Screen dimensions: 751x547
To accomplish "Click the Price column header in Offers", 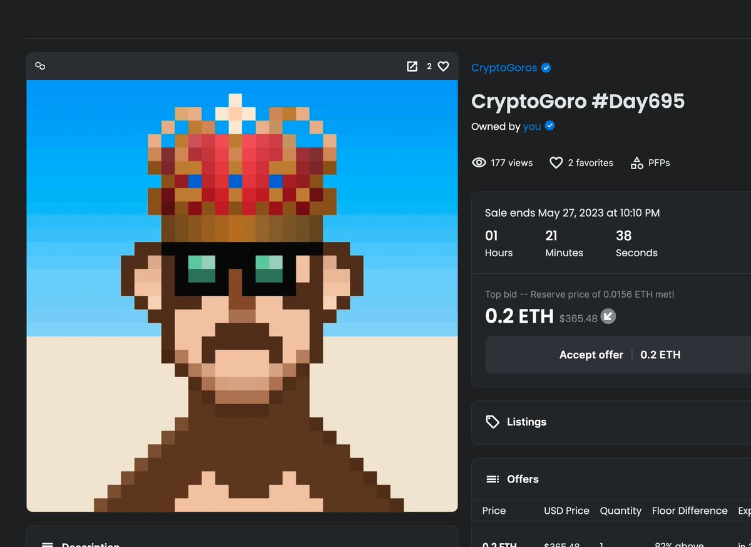I will 494,511.
